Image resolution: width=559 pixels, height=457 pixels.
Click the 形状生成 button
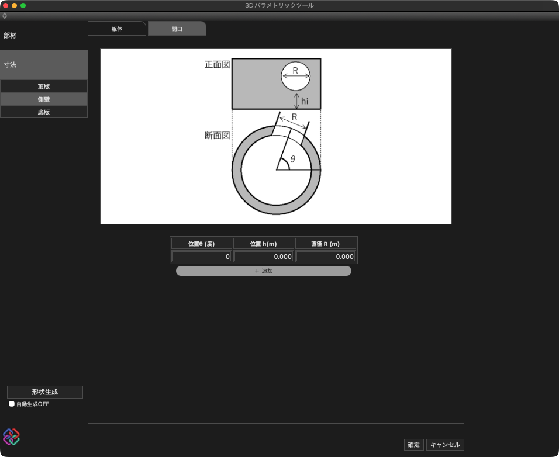point(45,392)
